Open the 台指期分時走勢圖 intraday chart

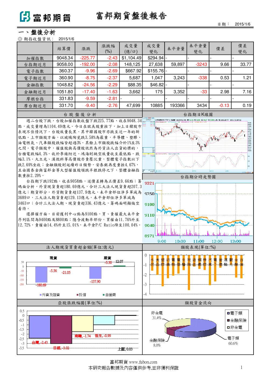[198, 212]
